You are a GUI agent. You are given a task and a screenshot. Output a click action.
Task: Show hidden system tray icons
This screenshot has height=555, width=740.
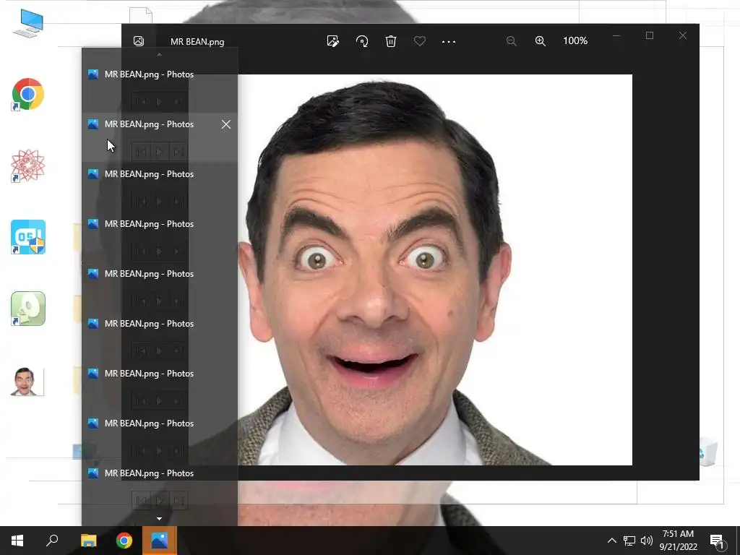[611, 541]
